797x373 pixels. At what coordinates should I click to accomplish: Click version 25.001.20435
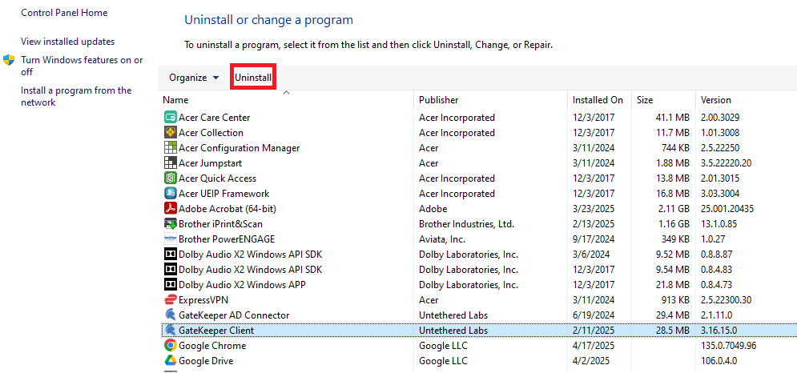[x=727, y=209]
